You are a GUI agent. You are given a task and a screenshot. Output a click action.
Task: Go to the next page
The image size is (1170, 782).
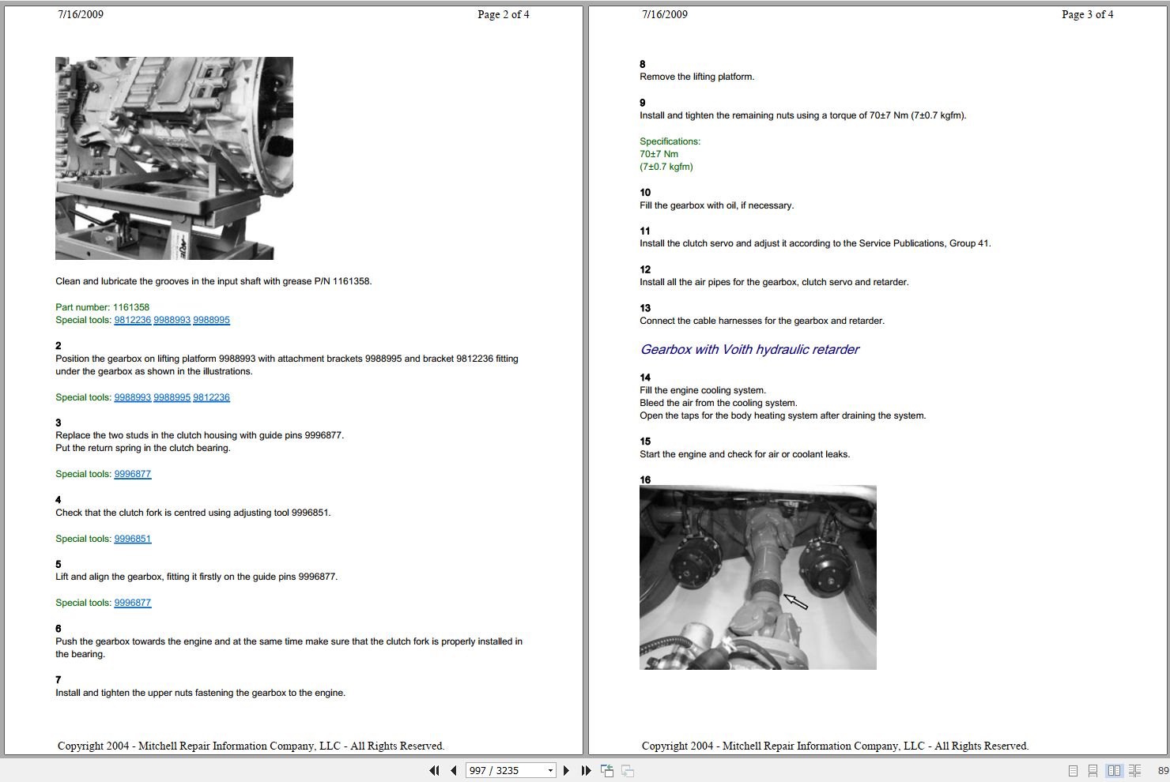click(x=566, y=770)
